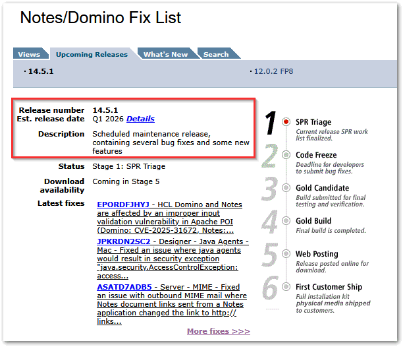The width and height of the screenshot is (403, 347).
Task: Click 'Current release SPR work list finalized' text
Action: pyautogui.click(x=332, y=135)
